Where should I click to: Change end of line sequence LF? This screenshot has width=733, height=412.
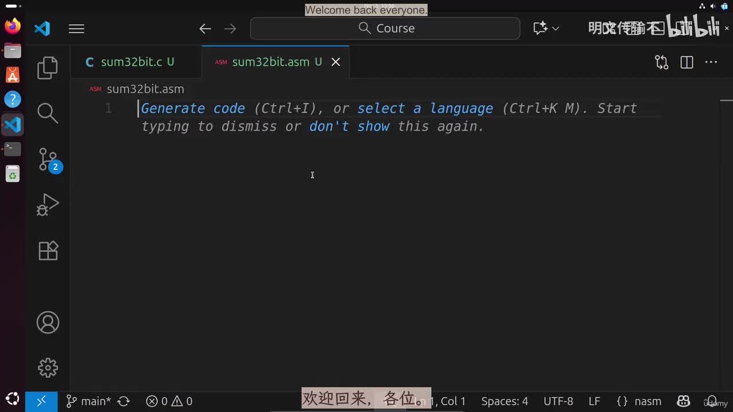(x=594, y=402)
